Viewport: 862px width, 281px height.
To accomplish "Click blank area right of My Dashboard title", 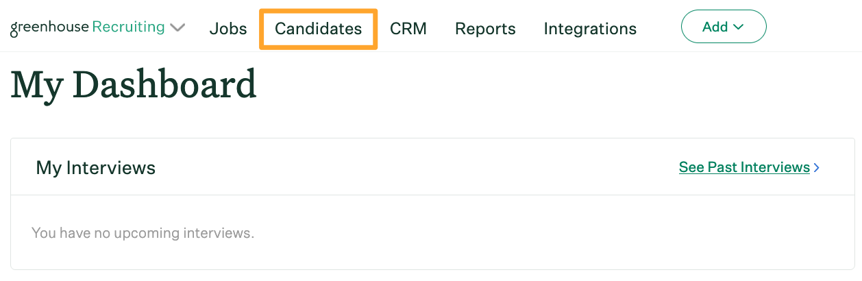I will tap(548, 86).
